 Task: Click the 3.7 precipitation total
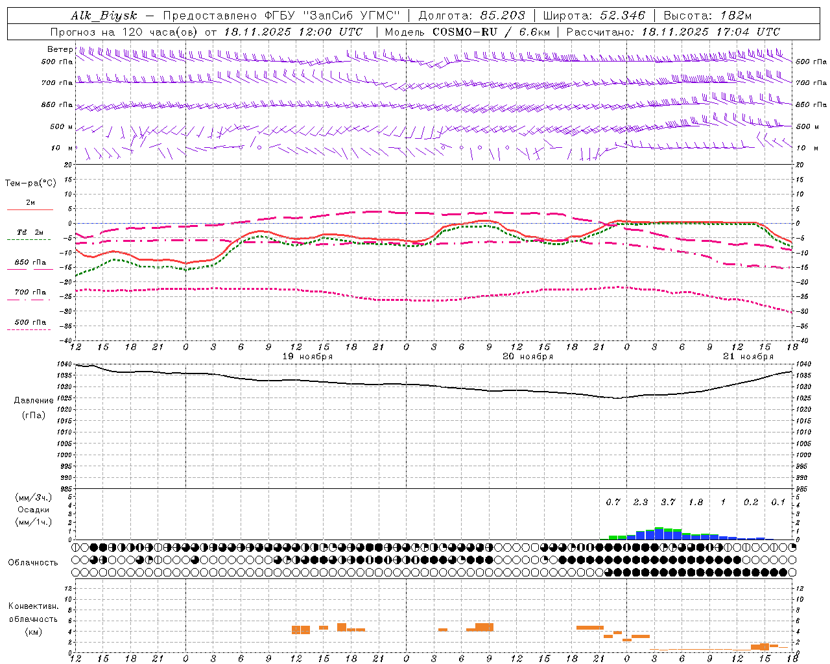click(668, 503)
